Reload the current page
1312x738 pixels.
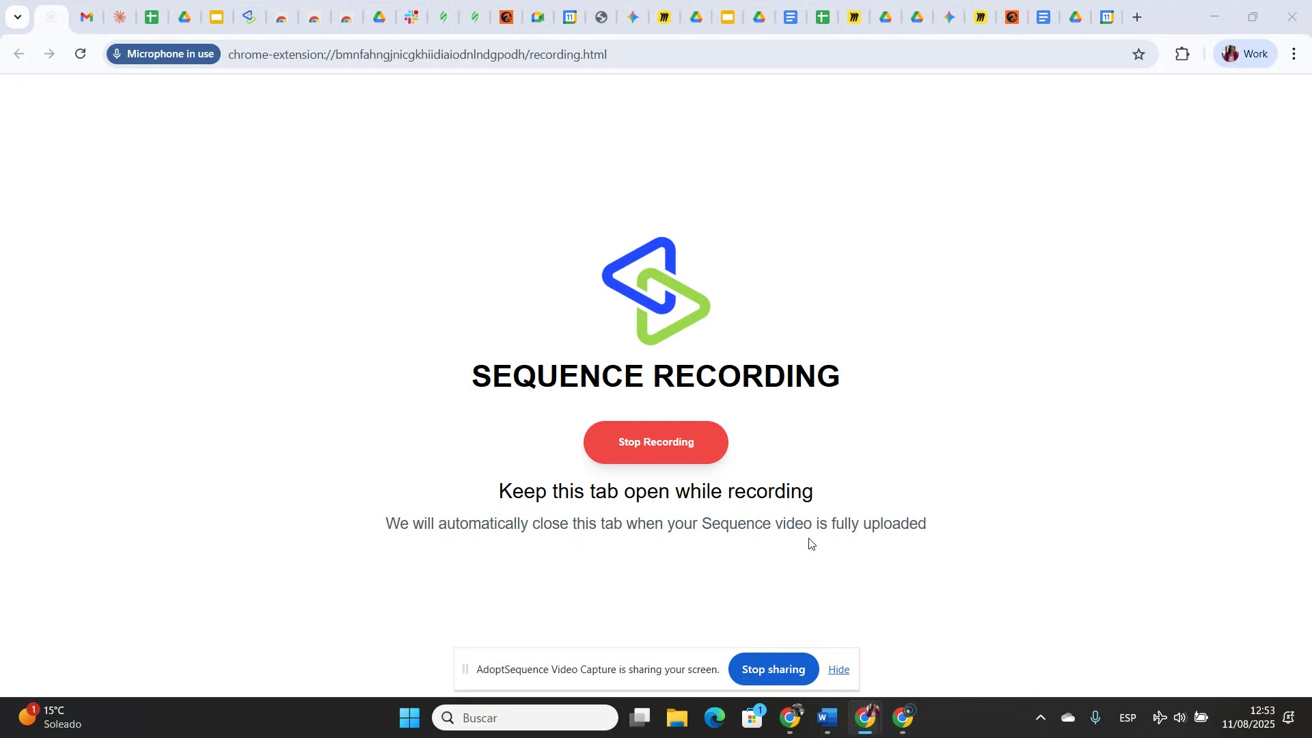click(x=81, y=54)
